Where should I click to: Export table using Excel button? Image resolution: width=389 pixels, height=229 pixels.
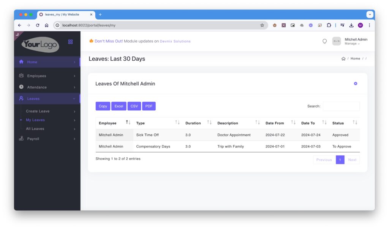[x=119, y=106]
